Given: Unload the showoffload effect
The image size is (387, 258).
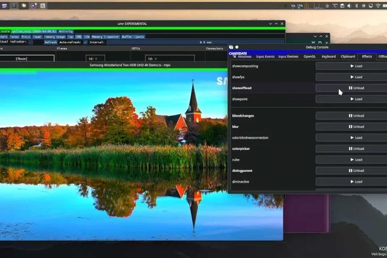Looking at the screenshot, I should [352, 88].
